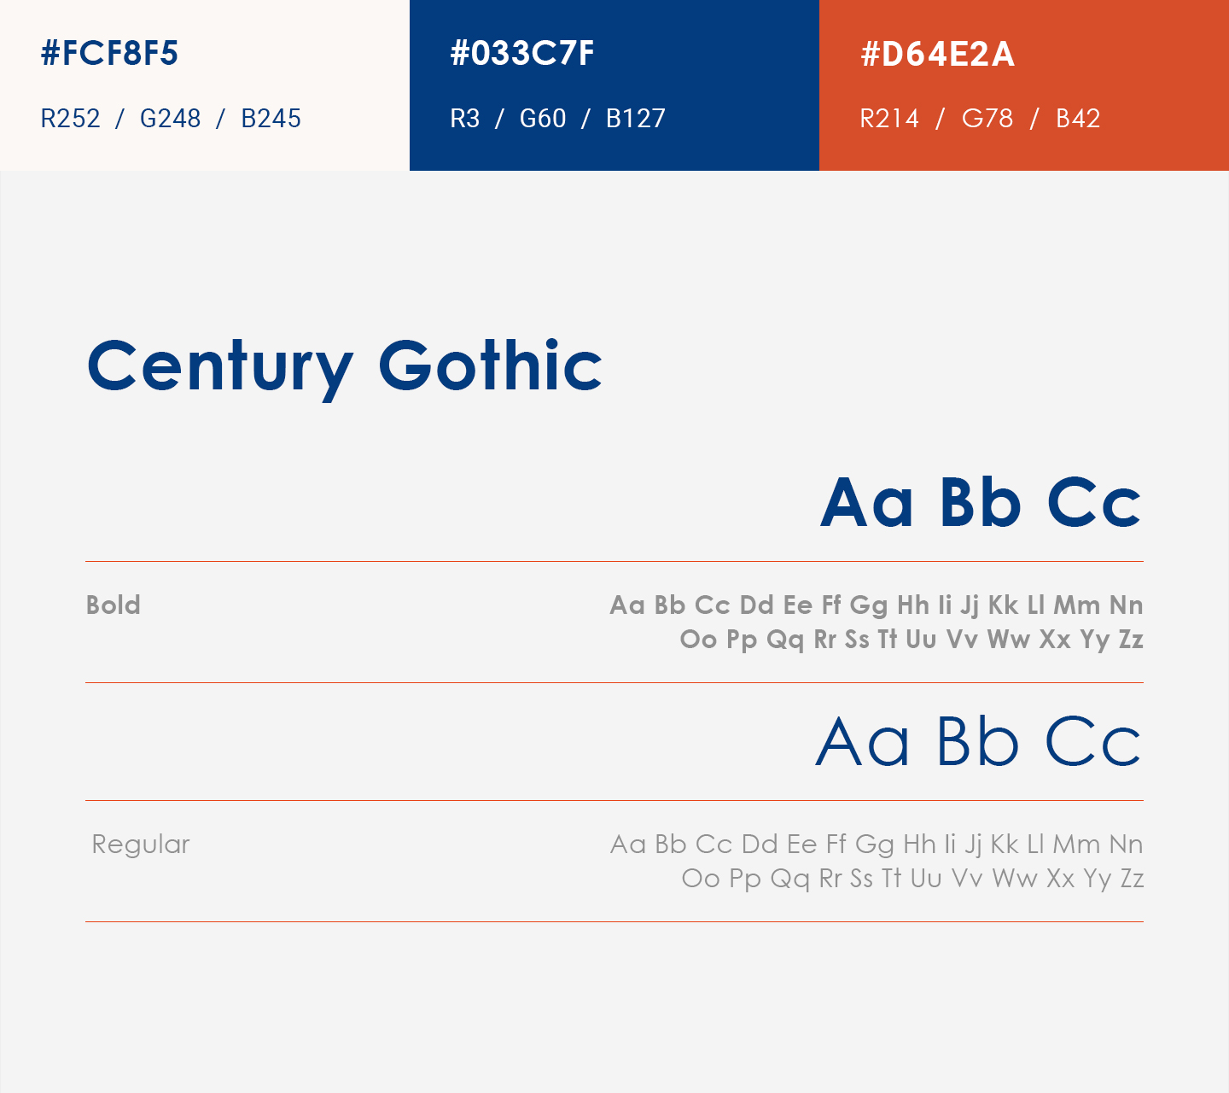The image size is (1229, 1093).
Task: Click the regular alphabet line starting Aa Bb
Action: click(876, 844)
